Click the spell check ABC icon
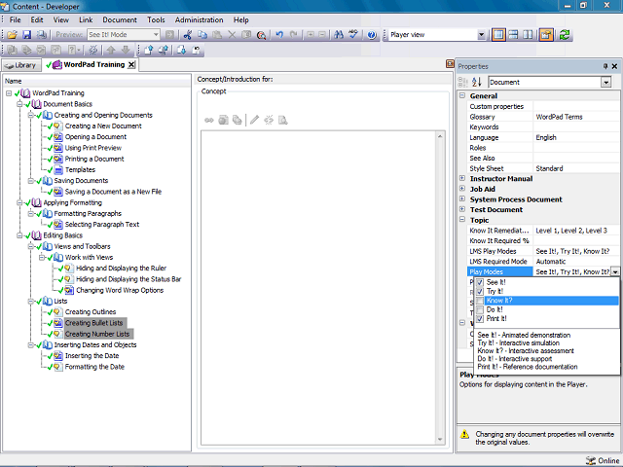This screenshot has height=467, width=623. coord(353,35)
